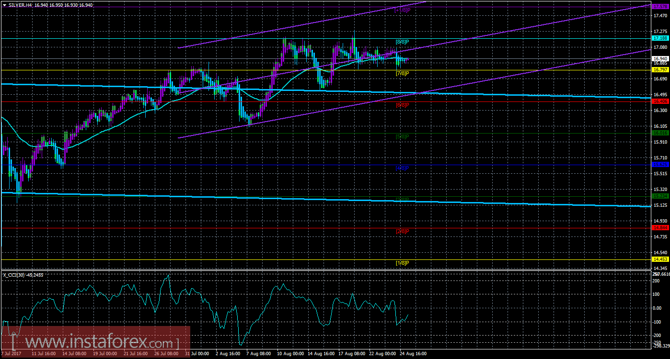Viewport: 670px width, 359px height.
Task: Click the 17 Aug 08:00 time label
Action: 351,354
